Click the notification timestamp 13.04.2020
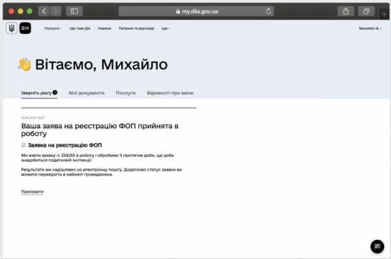 (x=33, y=118)
